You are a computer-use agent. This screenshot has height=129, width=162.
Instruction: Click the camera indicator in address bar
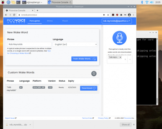[104, 15]
